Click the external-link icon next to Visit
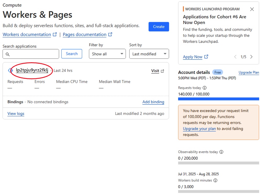Viewport: 261px width, 196px height. (x=162, y=71)
